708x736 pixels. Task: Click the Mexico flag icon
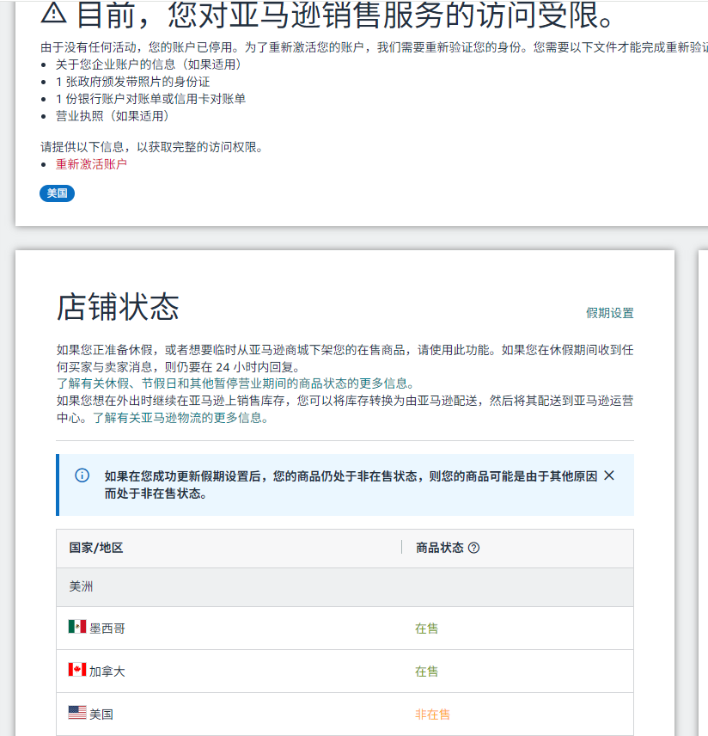77,627
